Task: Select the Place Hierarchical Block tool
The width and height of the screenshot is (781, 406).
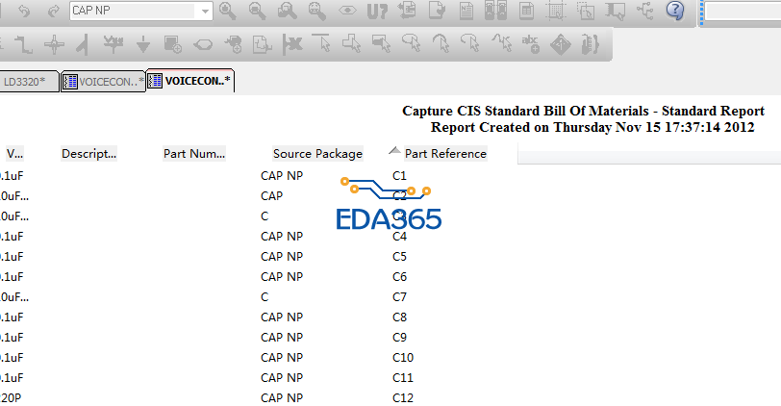Action: click(173, 45)
